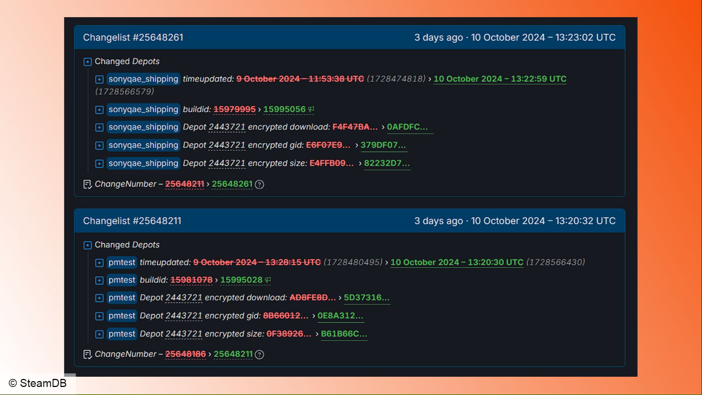Click old hash E4FFB09...
Viewport: 702px width, 395px height.
click(x=331, y=163)
